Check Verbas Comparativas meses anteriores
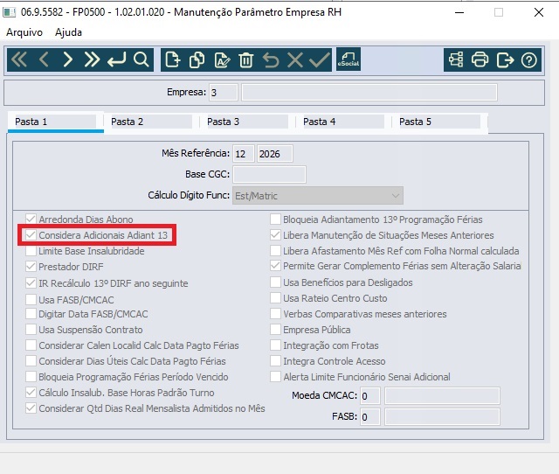The height and width of the screenshot is (474, 559). [x=275, y=314]
